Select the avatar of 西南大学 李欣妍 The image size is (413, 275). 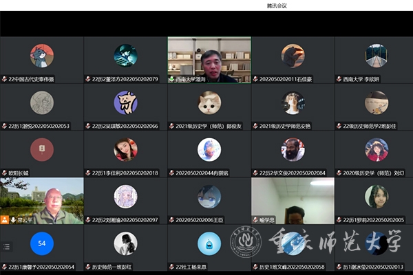377,56
